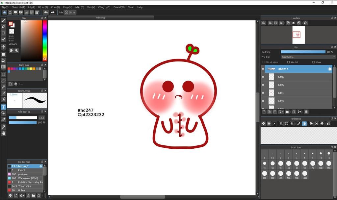Screen dimensions: 337x200
Task: Hide the Lớp5 layer
Action: [x=263, y=85]
